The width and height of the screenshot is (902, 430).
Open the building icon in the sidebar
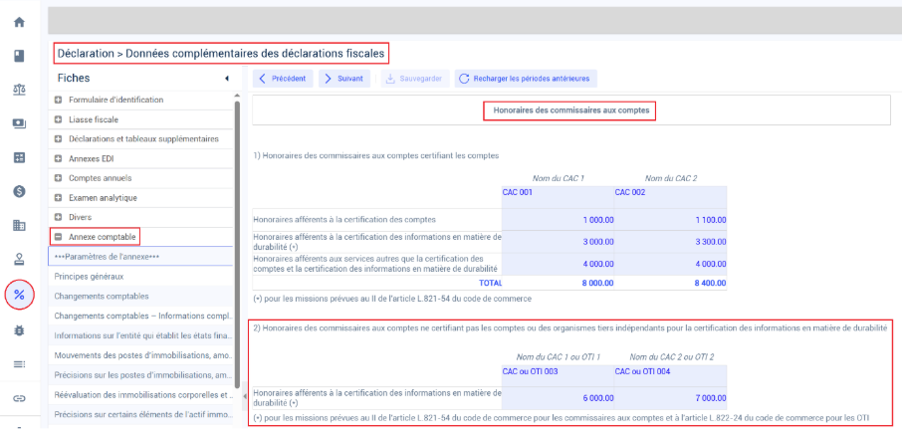pyautogui.click(x=19, y=225)
